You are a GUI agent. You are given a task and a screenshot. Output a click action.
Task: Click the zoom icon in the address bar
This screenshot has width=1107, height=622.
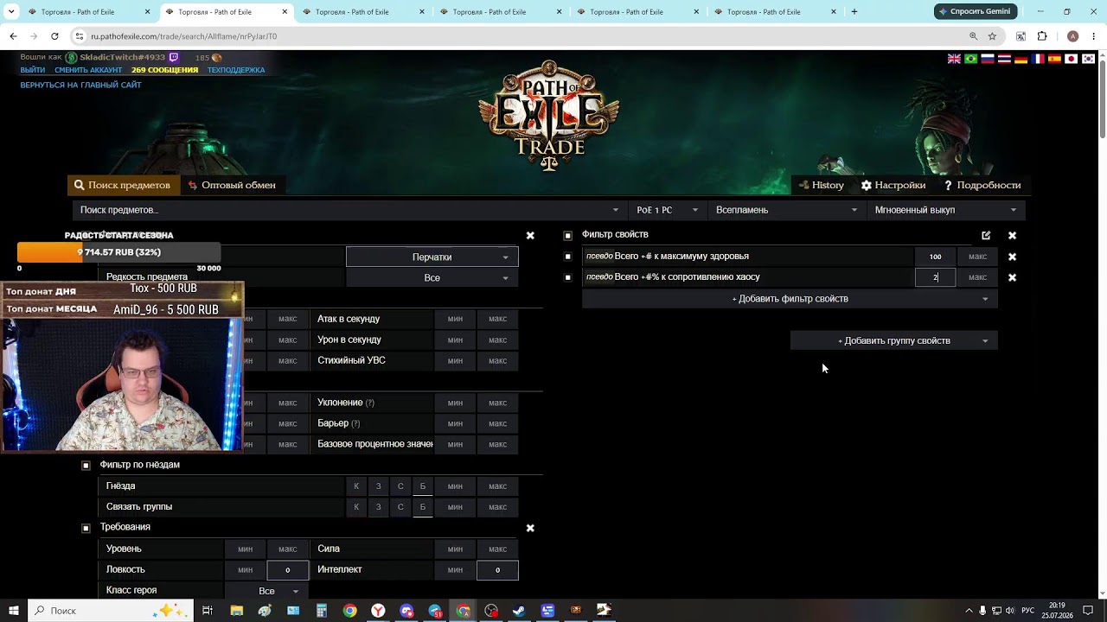pos(973,36)
